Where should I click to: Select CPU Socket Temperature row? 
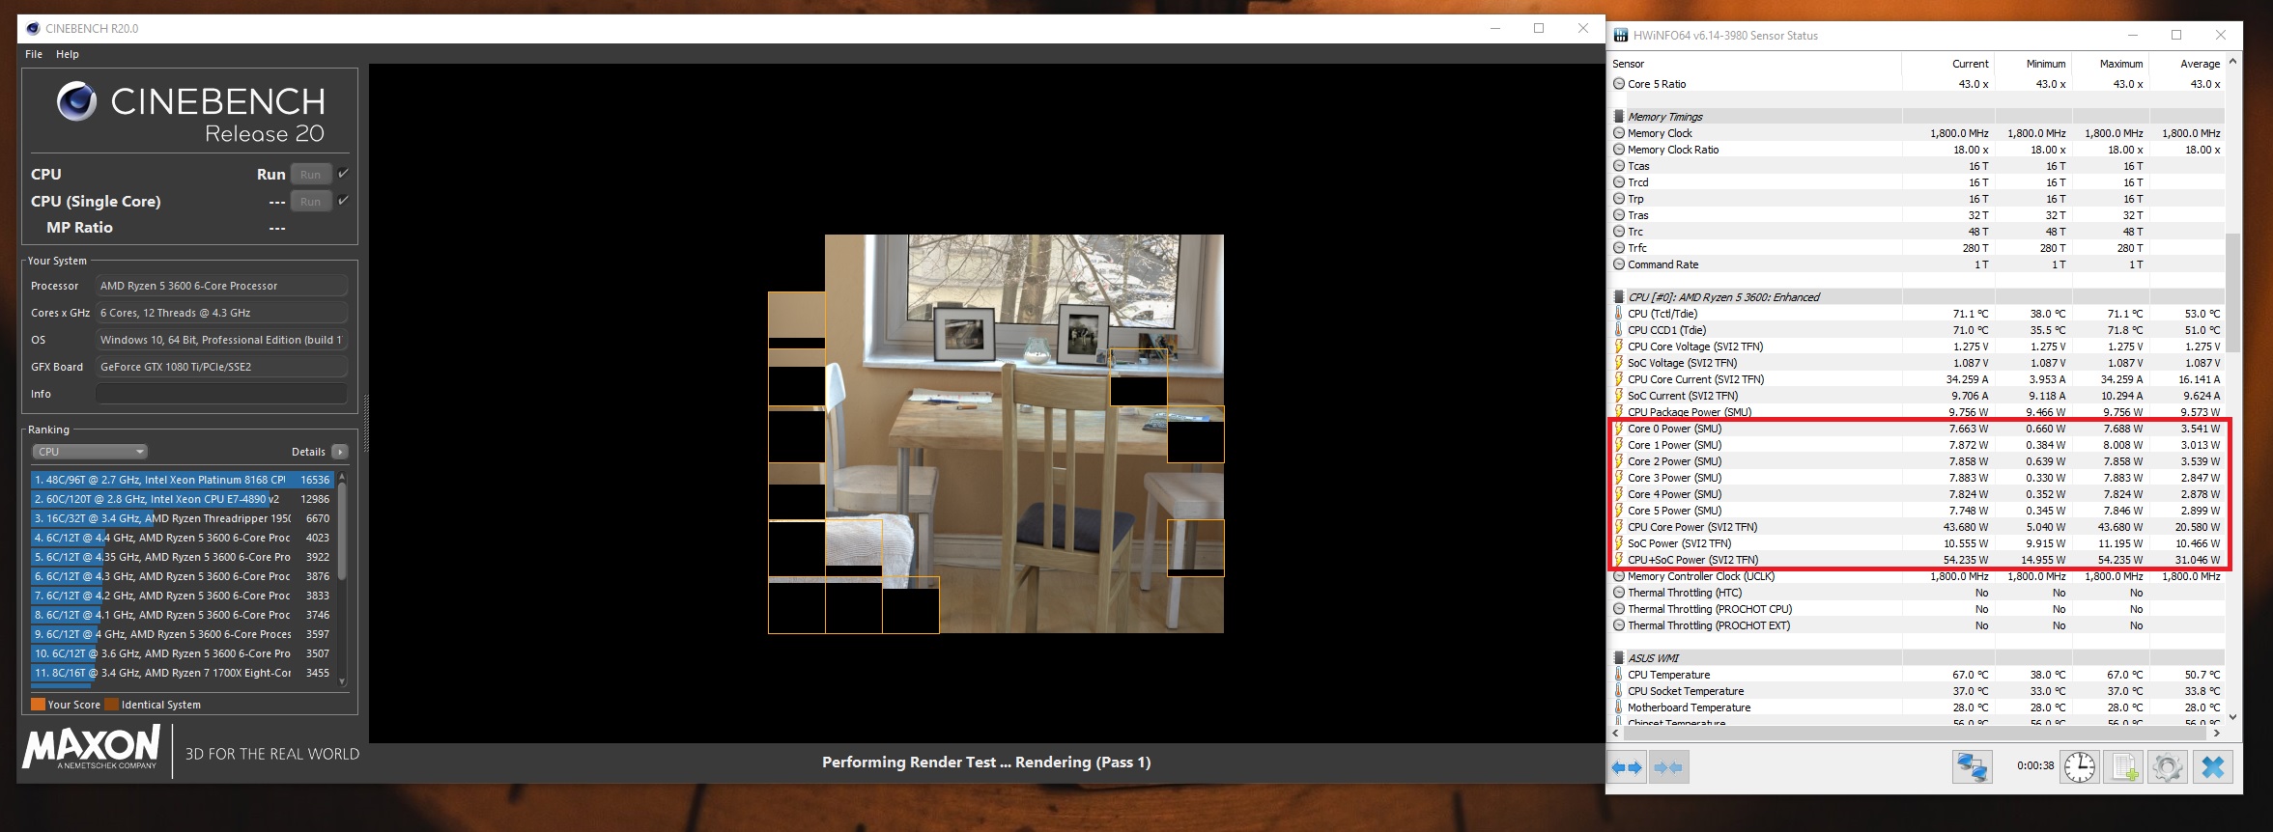click(1917, 691)
